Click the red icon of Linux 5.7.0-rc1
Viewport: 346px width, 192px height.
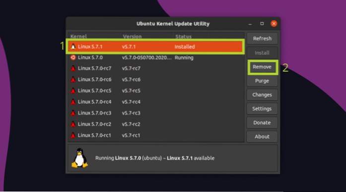[73, 135]
